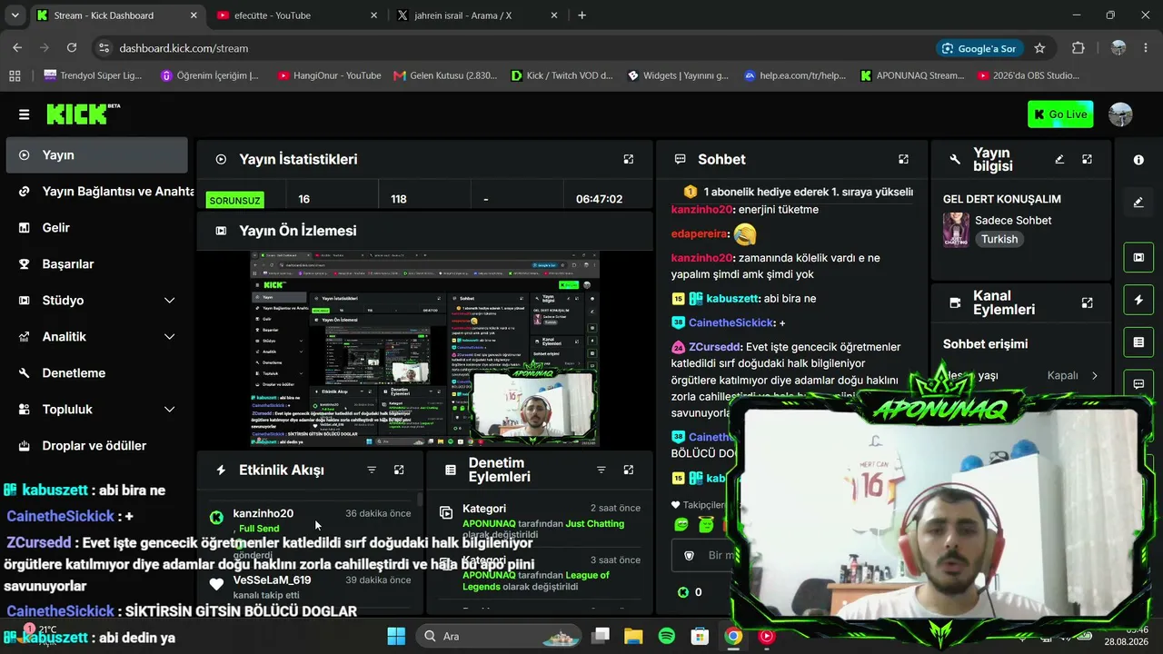Click the pencil edit icon in right rail

(x=1138, y=203)
